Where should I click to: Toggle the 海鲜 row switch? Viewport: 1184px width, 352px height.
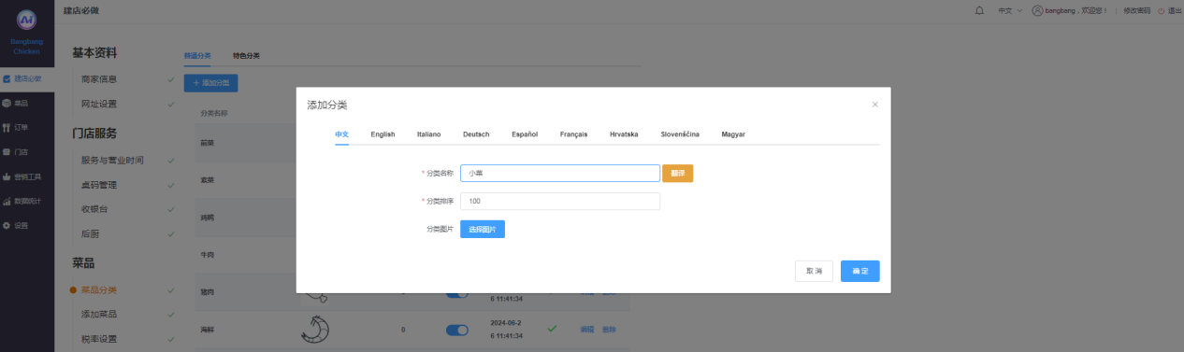(x=456, y=330)
